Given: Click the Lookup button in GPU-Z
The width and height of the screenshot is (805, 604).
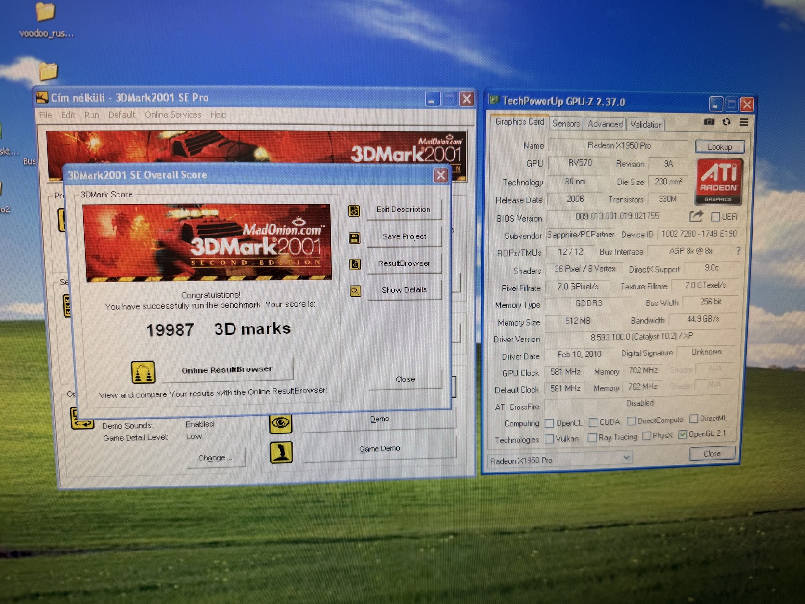Looking at the screenshot, I should point(720,146).
